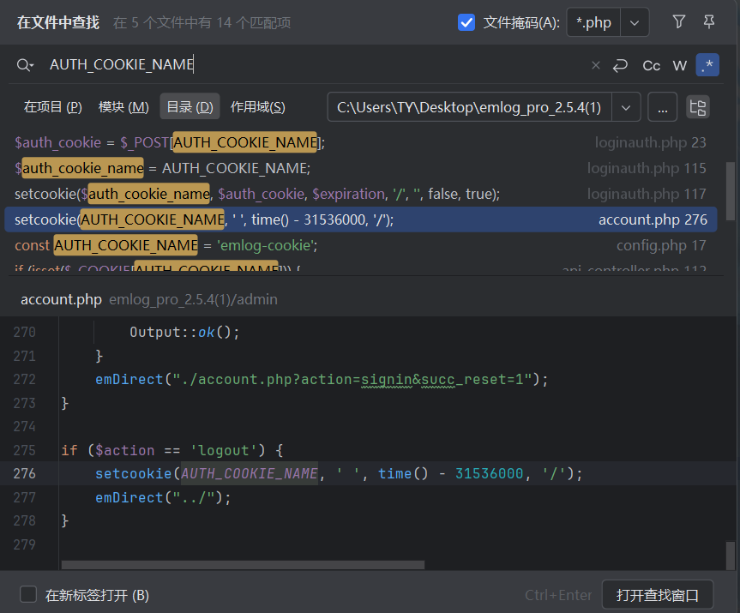This screenshot has width=740, height=613.
Task: Click the open find window button
Action: point(658,595)
